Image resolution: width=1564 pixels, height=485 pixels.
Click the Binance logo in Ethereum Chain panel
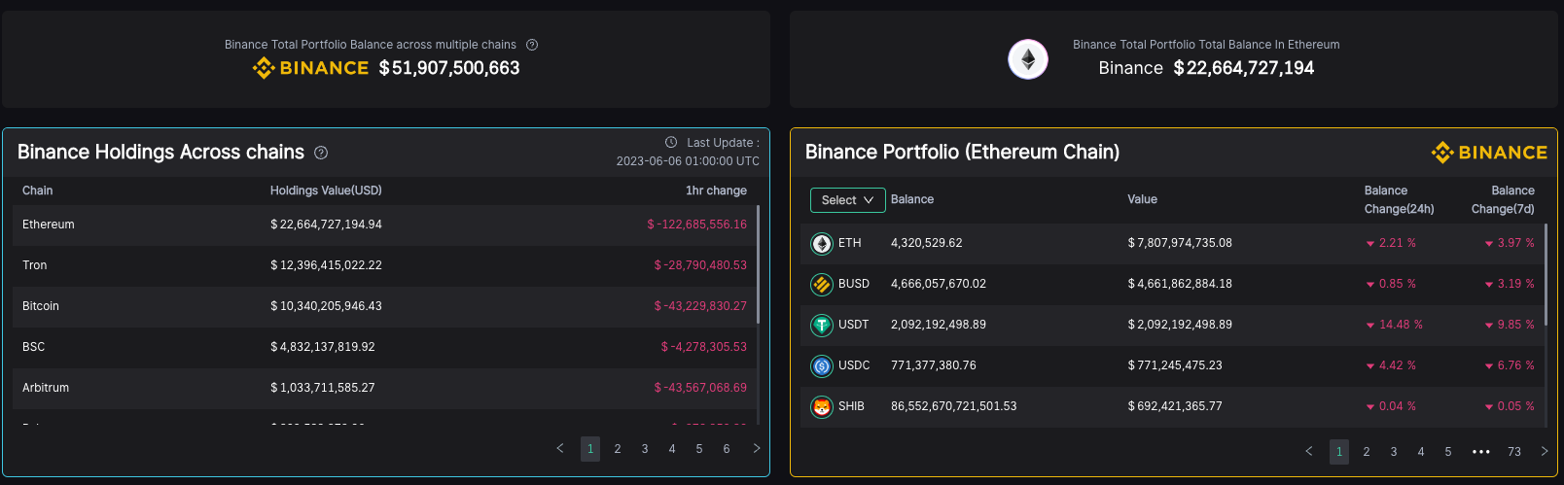[1489, 153]
